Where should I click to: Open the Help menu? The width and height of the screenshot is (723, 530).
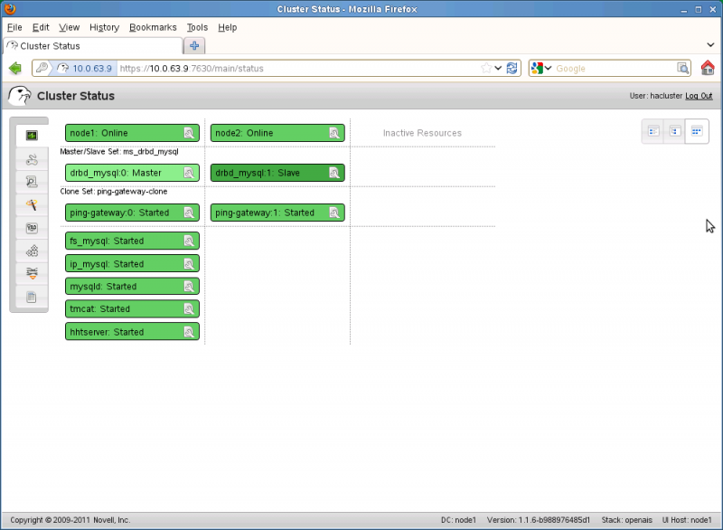coord(228,27)
